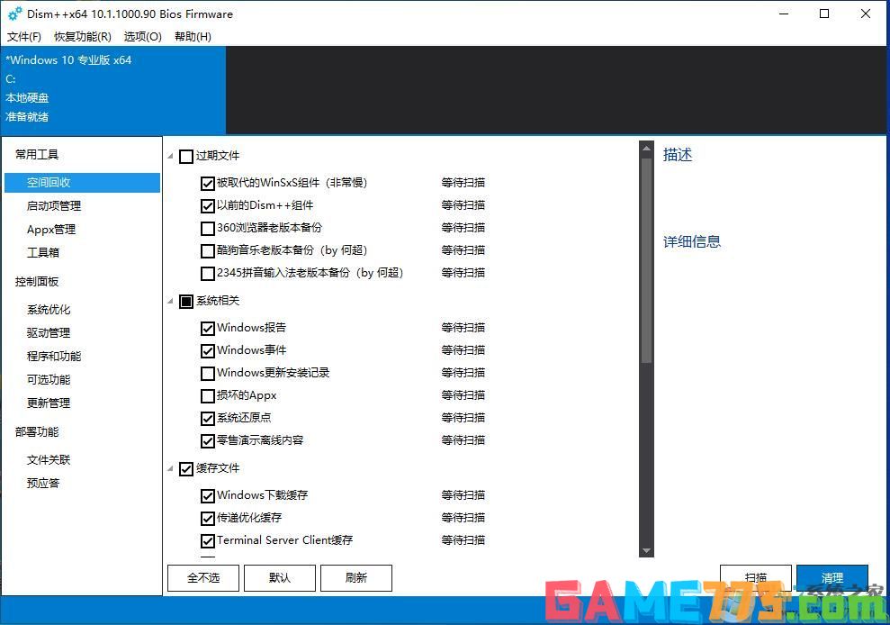
Task: Check 酷狗音乐老版本备份 checkbox
Action: coord(208,250)
